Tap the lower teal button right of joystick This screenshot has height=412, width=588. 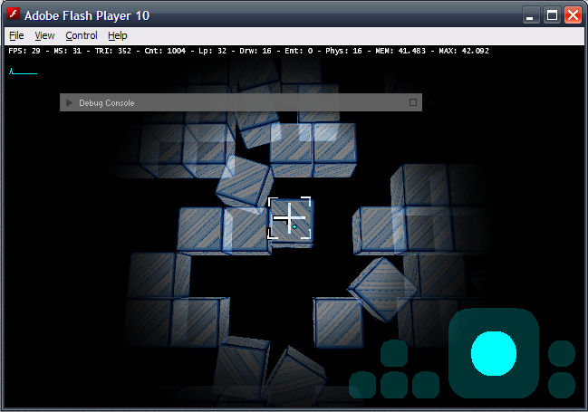(x=562, y=385)
